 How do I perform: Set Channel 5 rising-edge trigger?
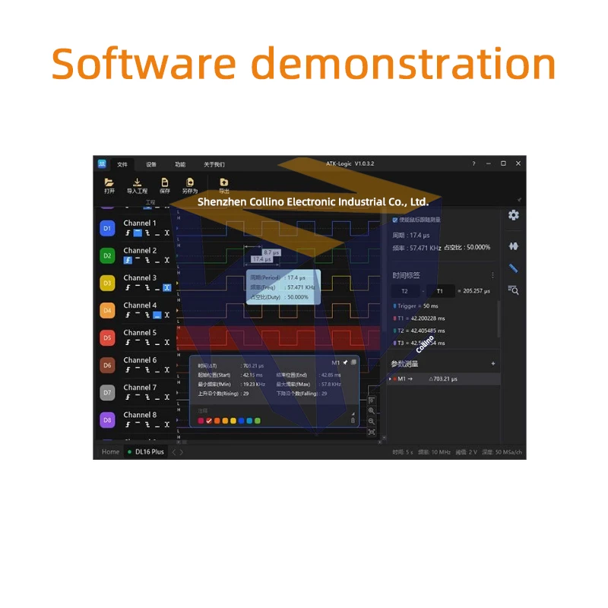(128, 343)
